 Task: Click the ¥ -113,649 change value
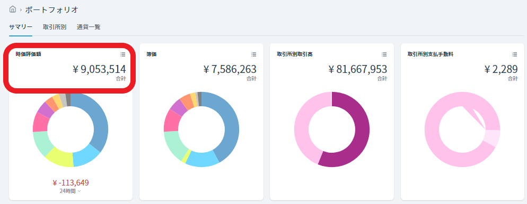point(71,182)
